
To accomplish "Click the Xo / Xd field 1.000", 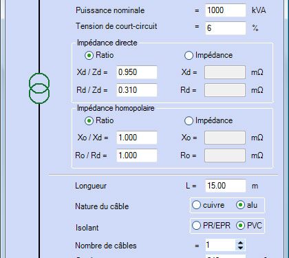I will pos(137,138).
